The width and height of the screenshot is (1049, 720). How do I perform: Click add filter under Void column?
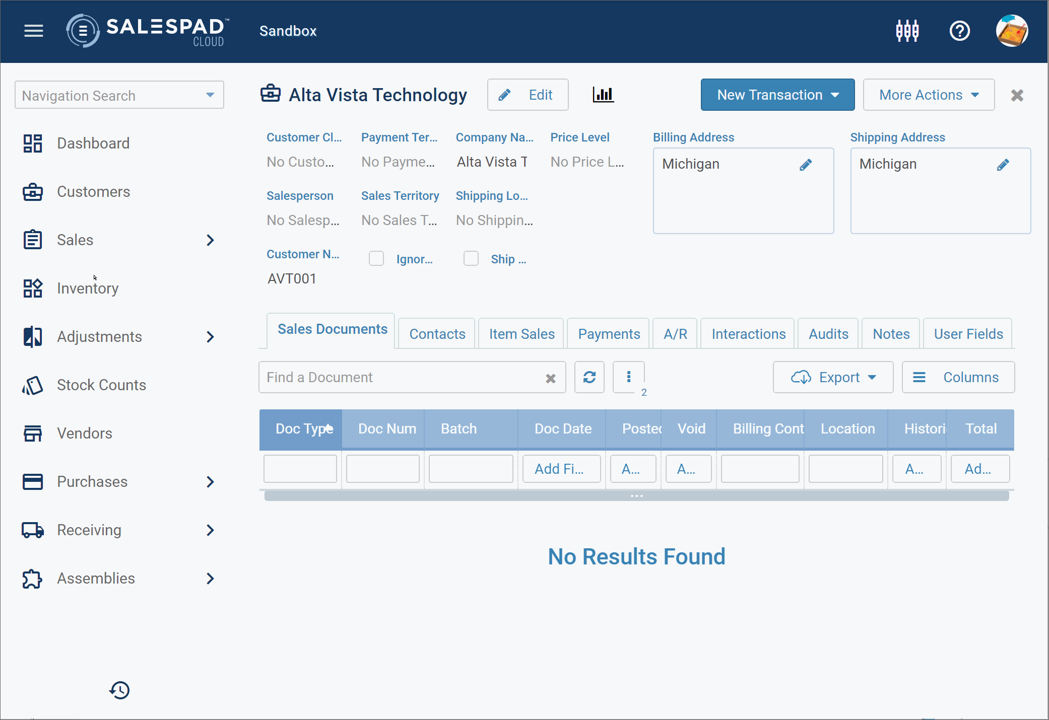coord(688,469)
